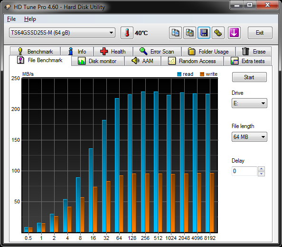Click the Exit button
This screenshot has width=282, height=247.
tap(260, 33)
